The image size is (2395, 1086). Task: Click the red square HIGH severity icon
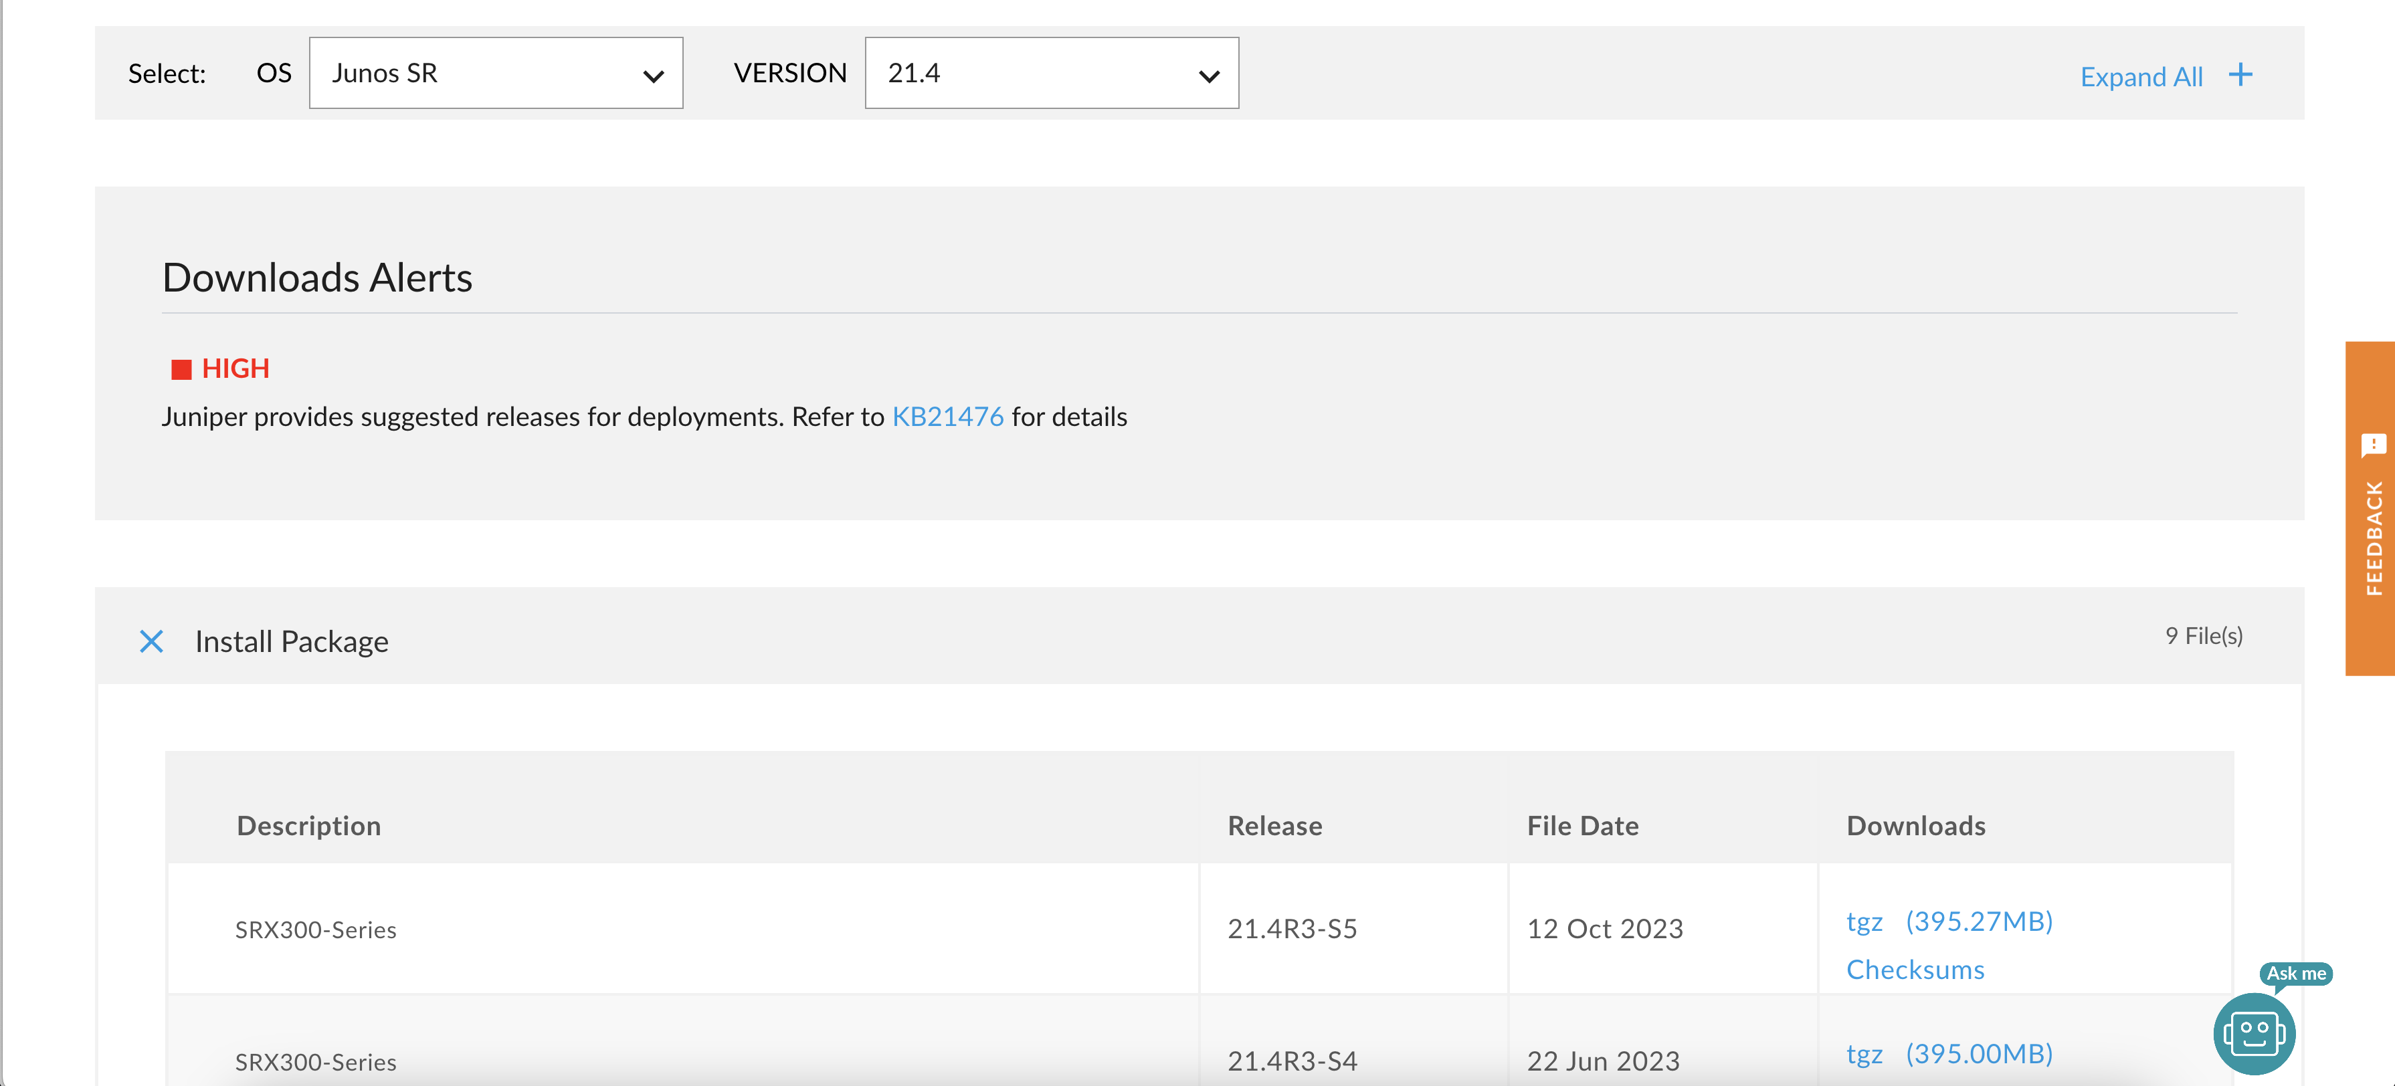pyautogui.click(x=181, y=370)
